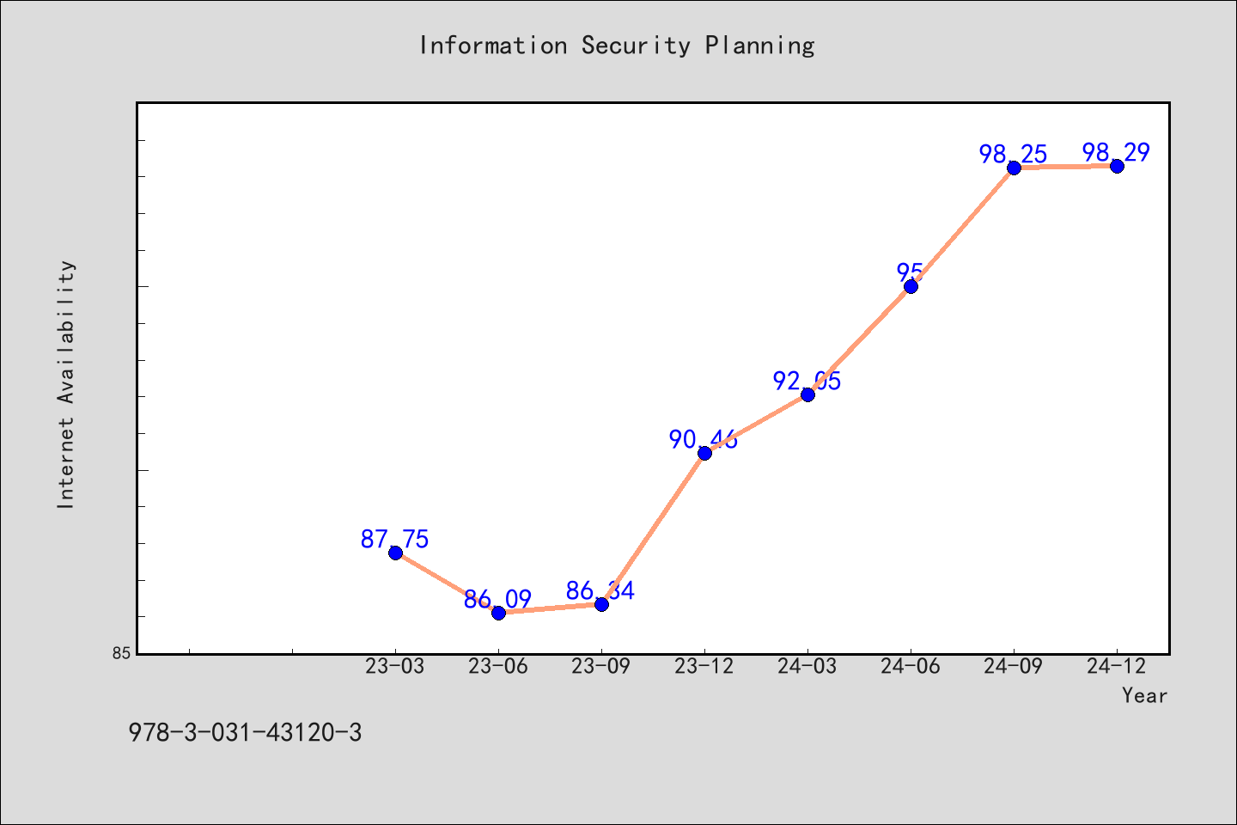Select the 86.09 data point at 23-06
1237x825 pixels.
(x=498, y=613)
